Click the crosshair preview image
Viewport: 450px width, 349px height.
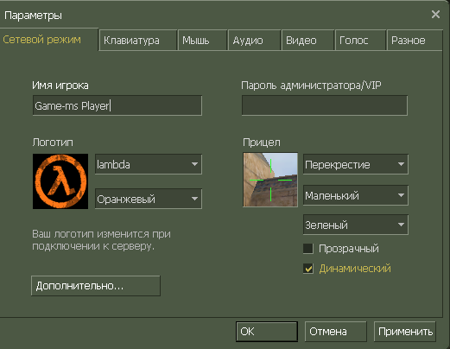pos(270,180)
